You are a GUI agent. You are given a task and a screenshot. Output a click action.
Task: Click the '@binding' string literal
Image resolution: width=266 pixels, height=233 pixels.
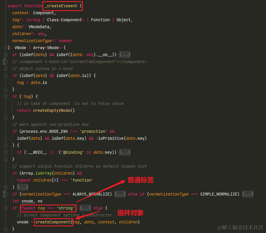pos(73,152)
